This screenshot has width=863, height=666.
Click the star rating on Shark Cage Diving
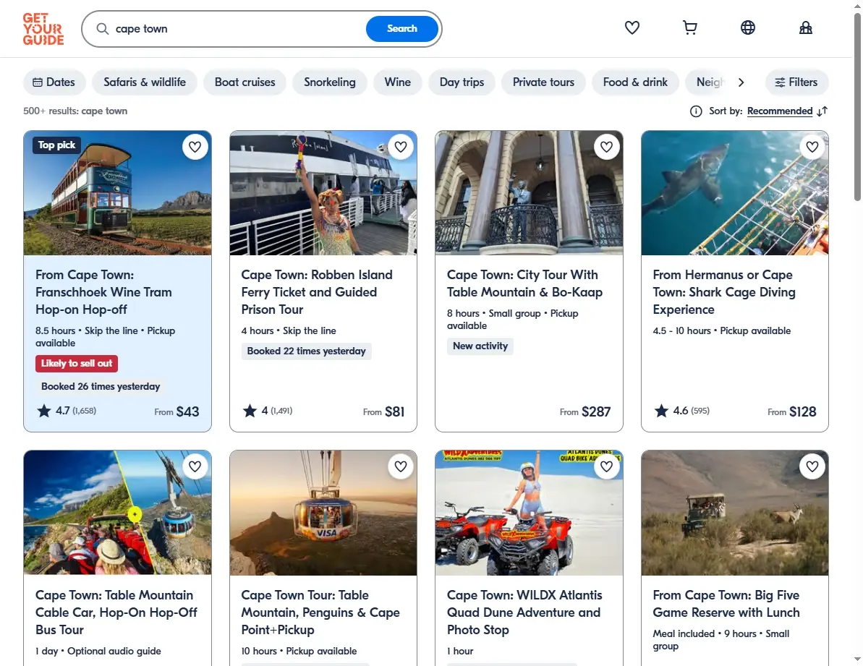682,411
